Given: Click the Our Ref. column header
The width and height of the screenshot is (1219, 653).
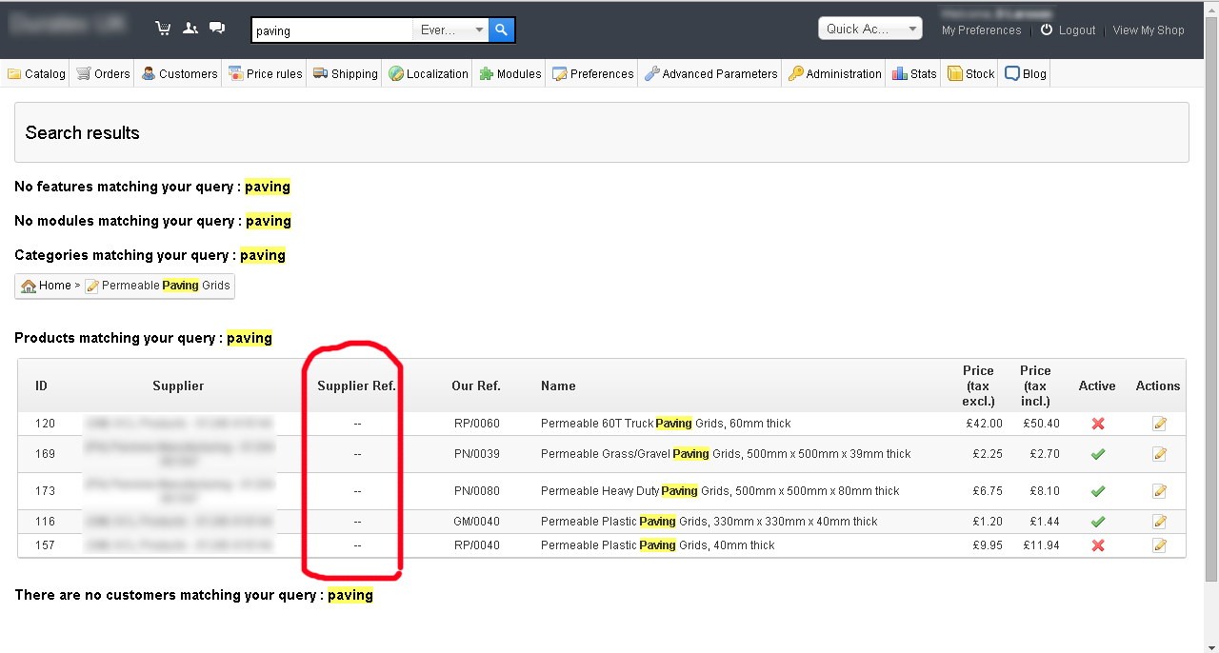Looking at the screenshot, I should [476, 386].
